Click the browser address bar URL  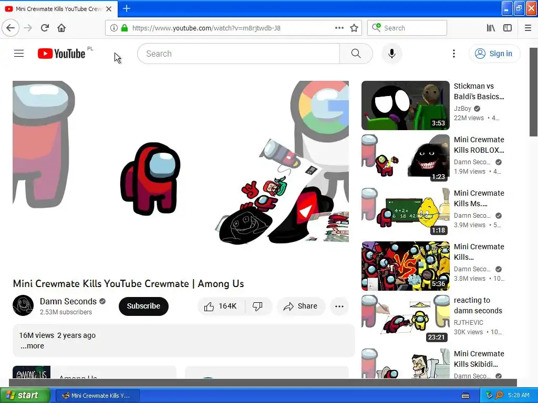tap(206, 28)
